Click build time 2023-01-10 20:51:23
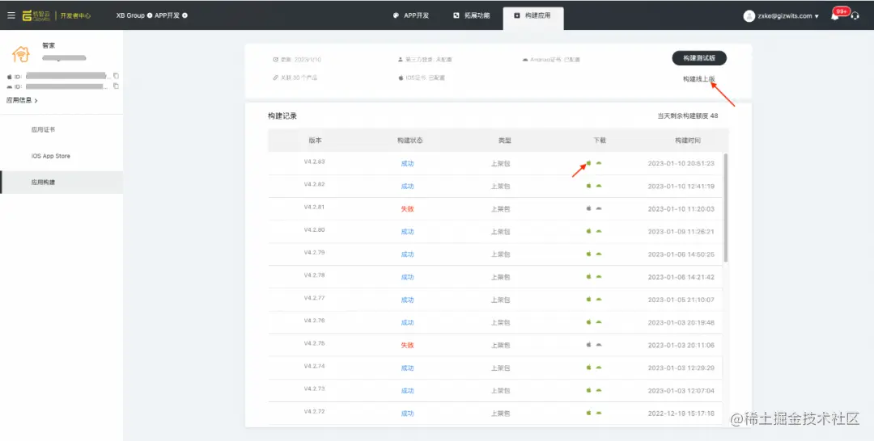The width and height of the screenshot is (874, 441). [x=681, y=164]
